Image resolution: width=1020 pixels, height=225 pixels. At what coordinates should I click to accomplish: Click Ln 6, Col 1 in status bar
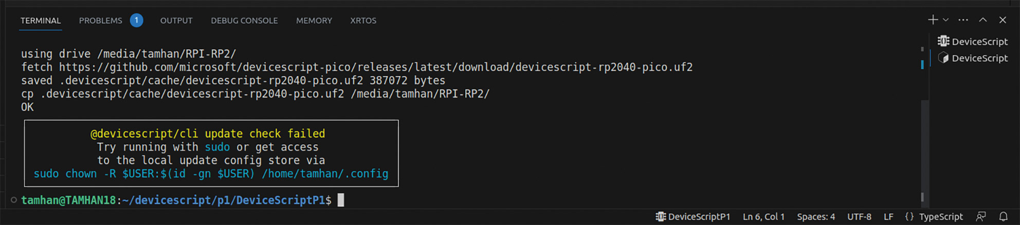tap(763, 217)
